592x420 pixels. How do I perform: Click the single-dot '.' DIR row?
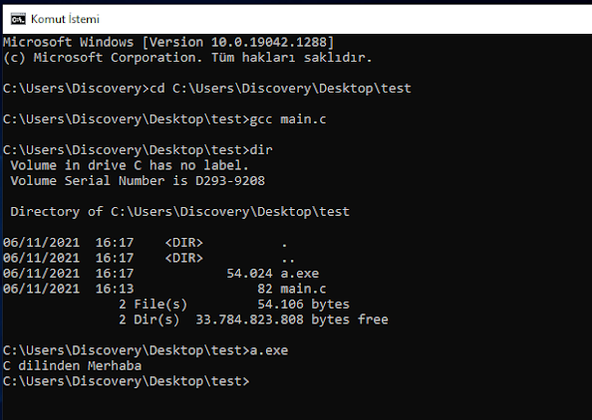coord(145,243)
